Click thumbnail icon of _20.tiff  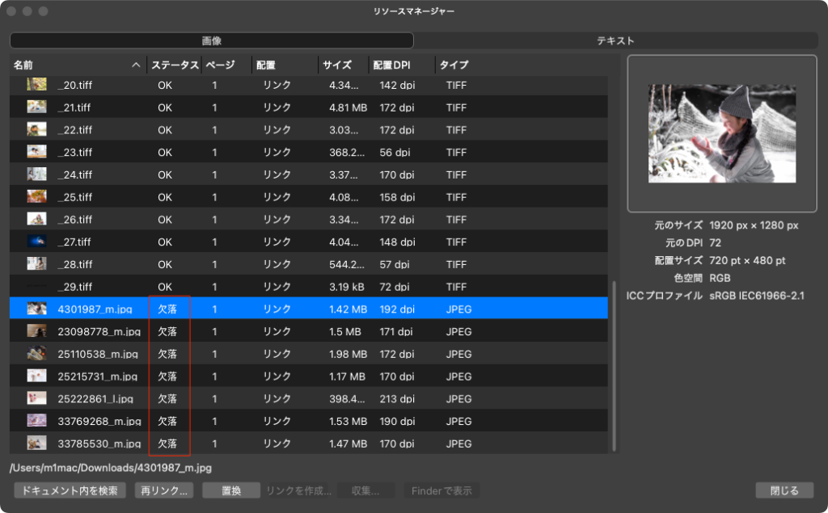click(x=36, y=85)
